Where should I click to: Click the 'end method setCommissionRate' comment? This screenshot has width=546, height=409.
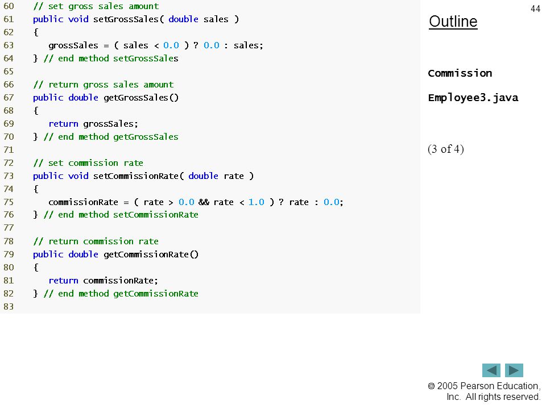click(x=121, y=215)
